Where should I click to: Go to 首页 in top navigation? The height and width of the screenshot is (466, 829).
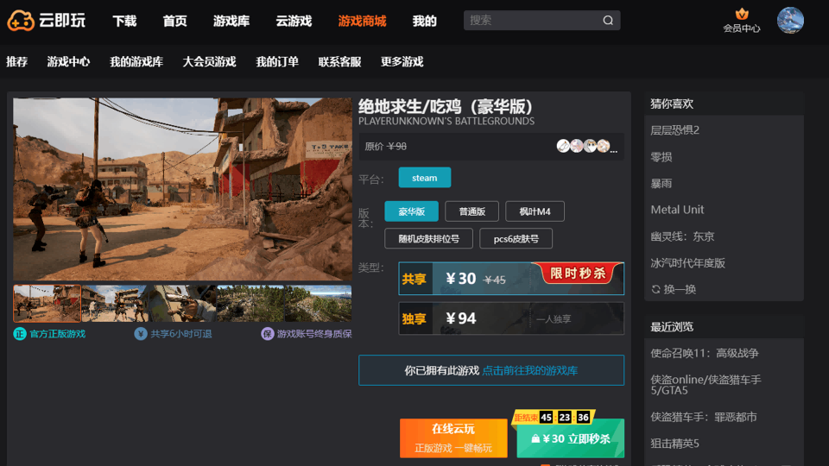175,21
